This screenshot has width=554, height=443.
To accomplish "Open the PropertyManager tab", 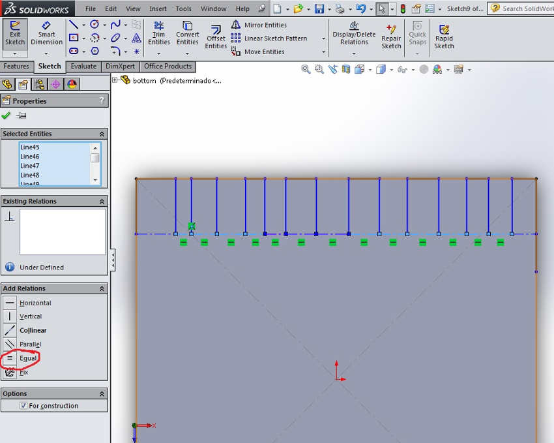I will pos(23,84).
